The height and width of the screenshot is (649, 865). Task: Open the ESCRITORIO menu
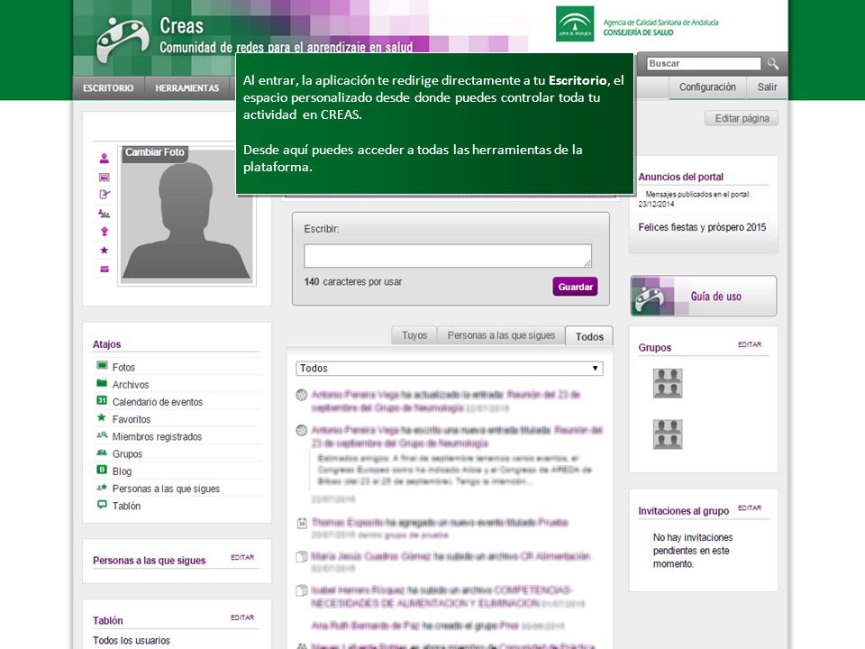tap(108, 88)
